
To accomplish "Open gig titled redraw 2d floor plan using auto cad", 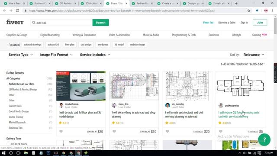I will pos(238,114).
